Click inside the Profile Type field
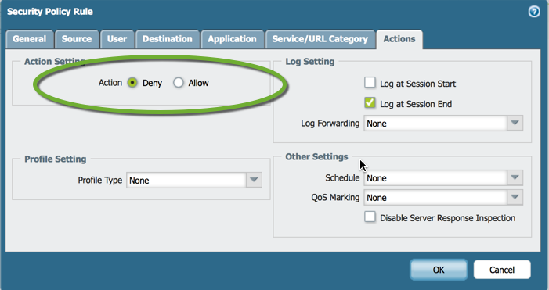 tap(186, 181)
